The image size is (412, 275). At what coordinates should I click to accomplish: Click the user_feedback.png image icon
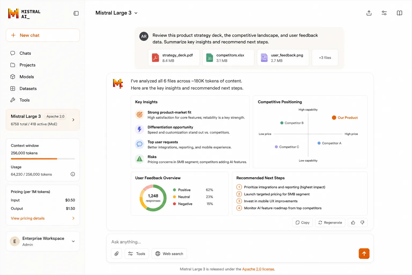point(264,58)
